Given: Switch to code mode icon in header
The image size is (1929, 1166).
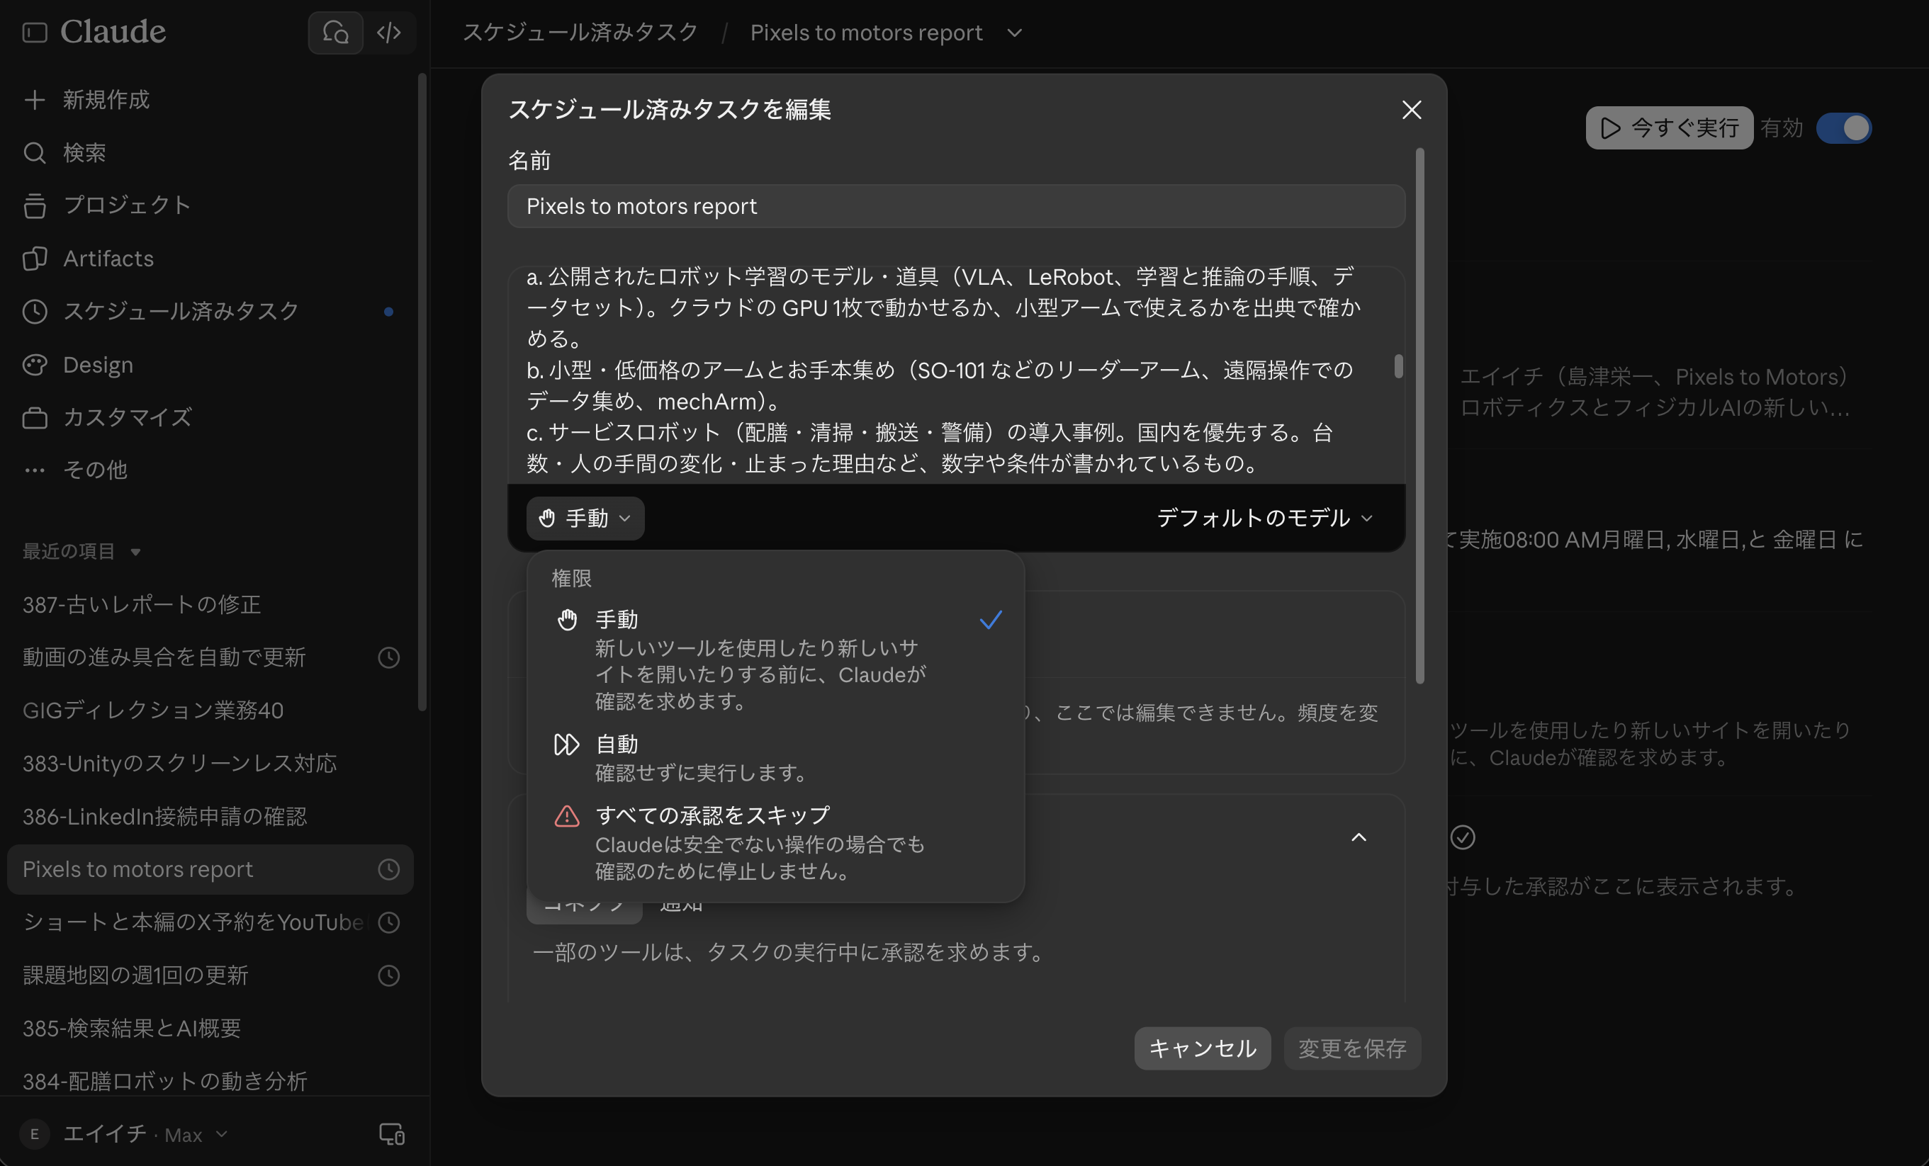Looking at the screenshot, I should (x=389, y=32).
